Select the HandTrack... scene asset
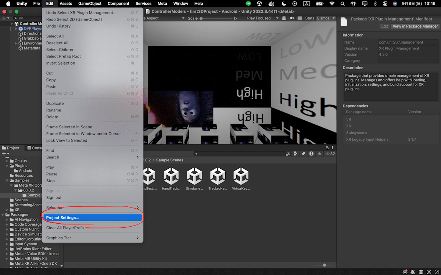Image resolution: width=441 pixels, height=275 pixels. point(171,179)
